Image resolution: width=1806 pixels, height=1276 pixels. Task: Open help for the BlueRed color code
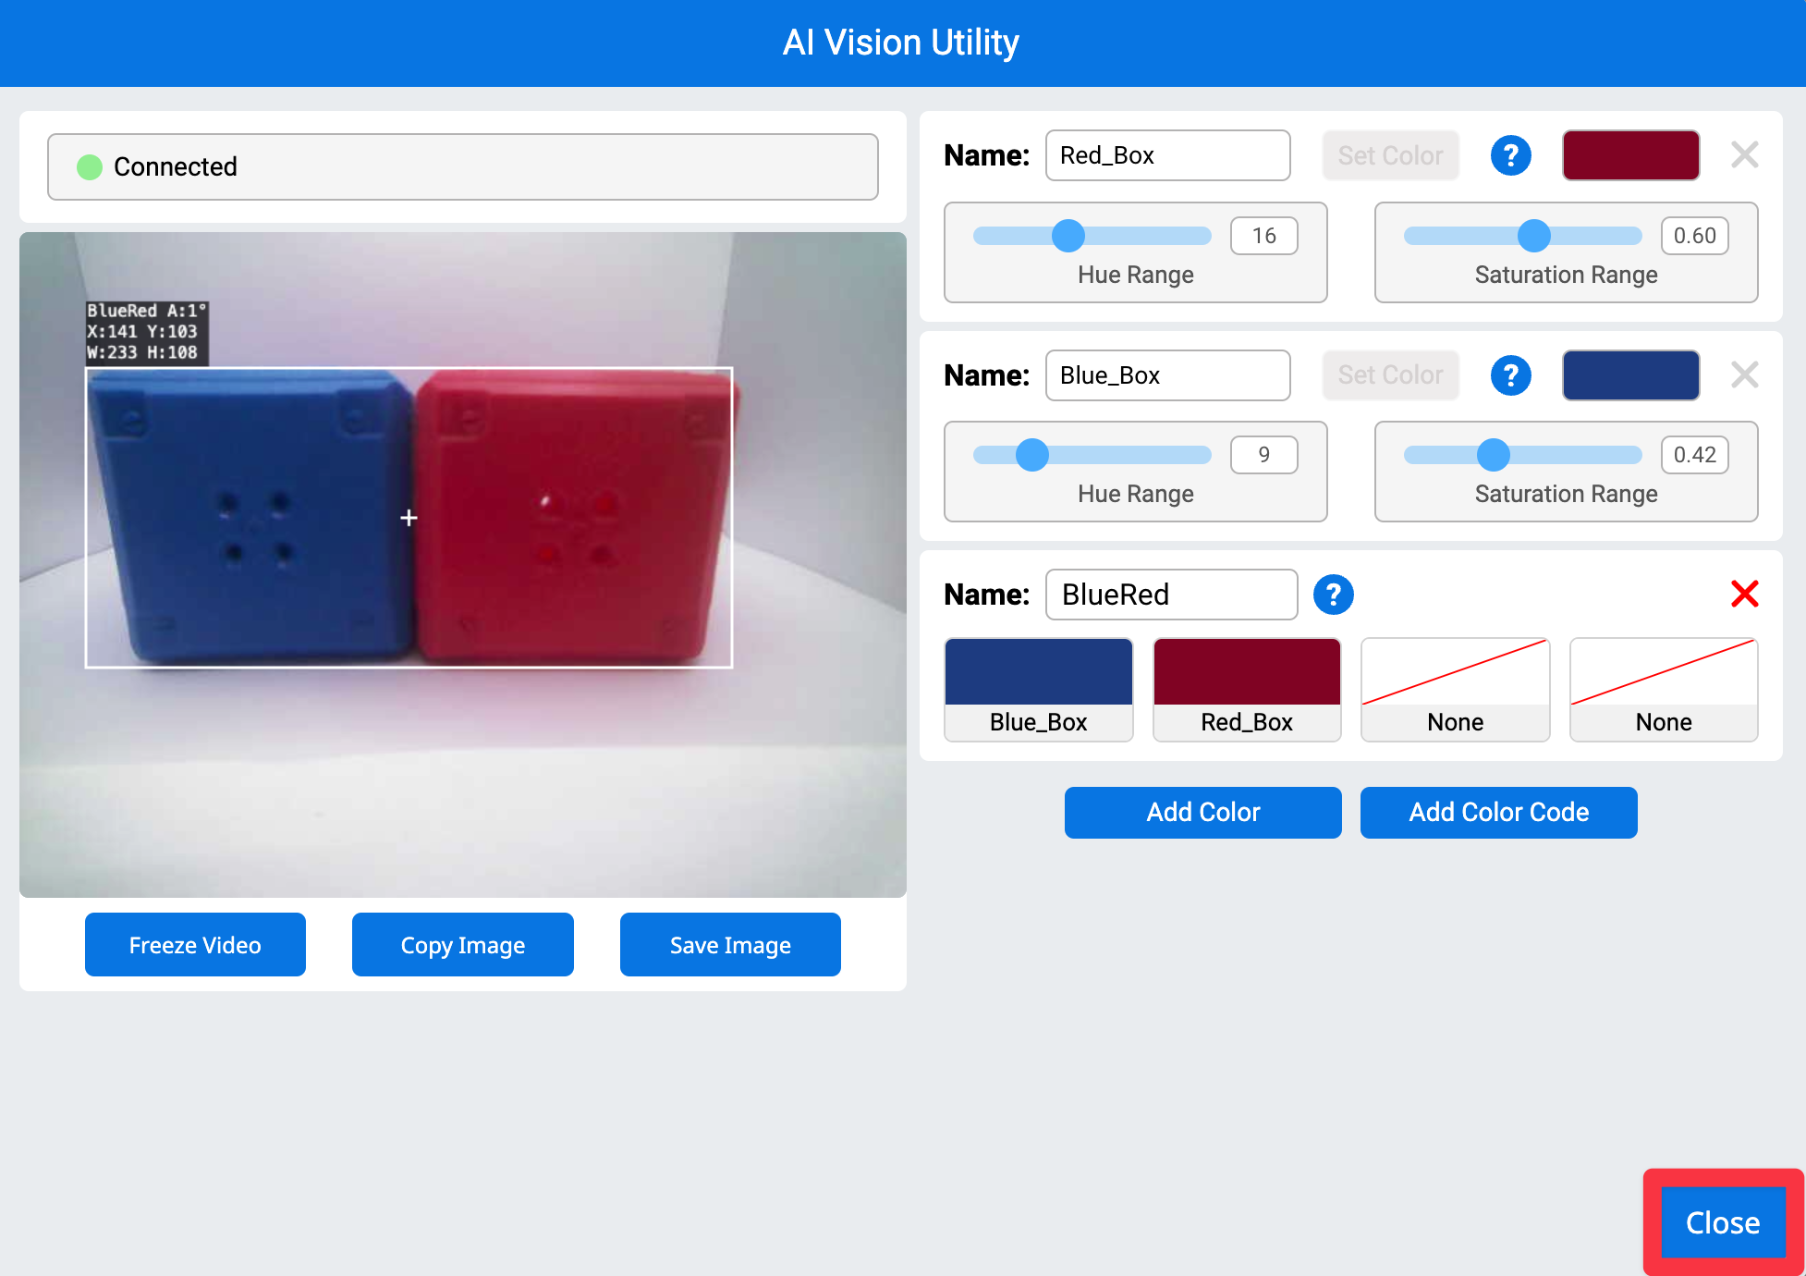(1333, 595)
